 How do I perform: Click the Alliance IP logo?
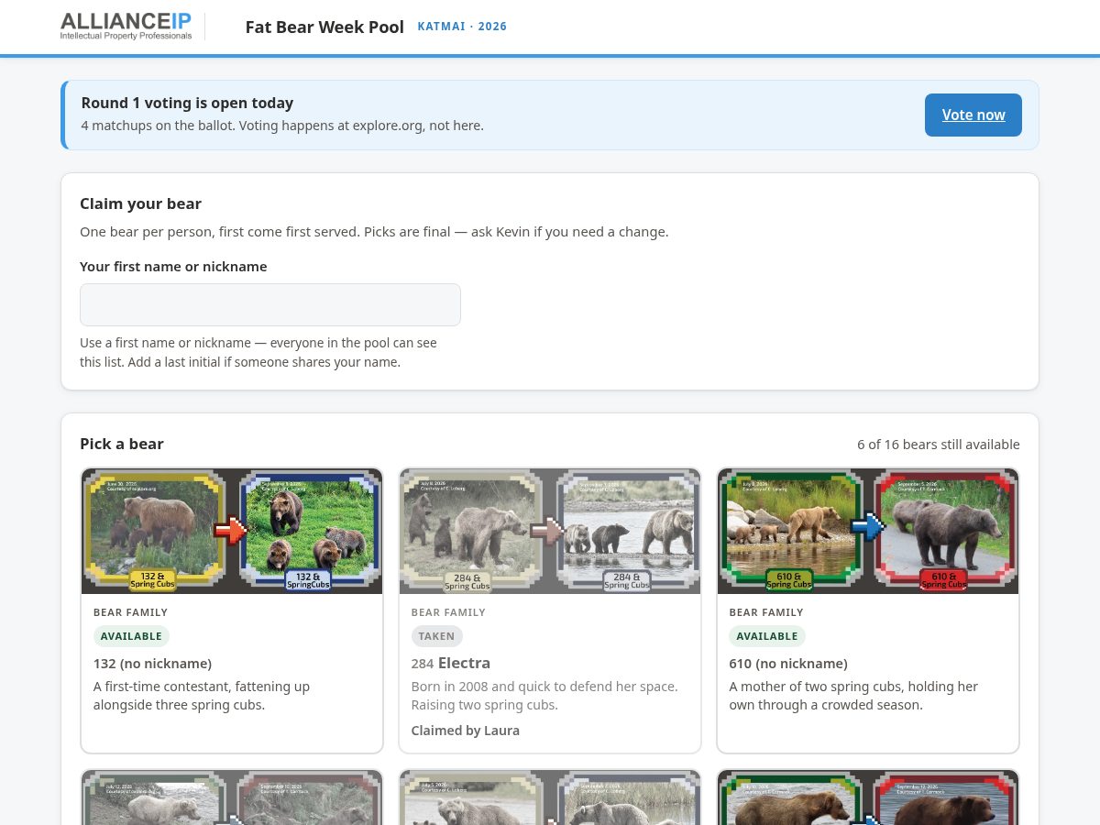click(x=126, y=27)
